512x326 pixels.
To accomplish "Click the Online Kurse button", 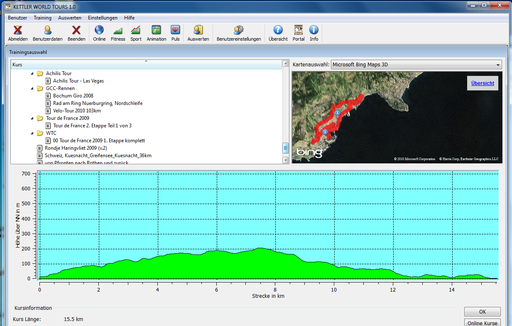I will coord(482,323).
